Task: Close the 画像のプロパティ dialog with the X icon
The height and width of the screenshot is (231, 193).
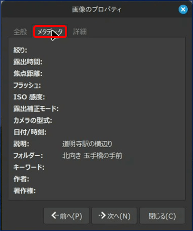Action: (183, 9)
